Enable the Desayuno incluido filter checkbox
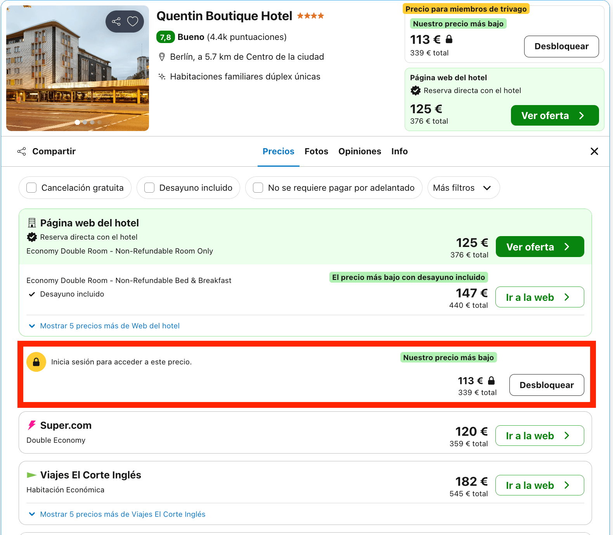 click(149, 188)
